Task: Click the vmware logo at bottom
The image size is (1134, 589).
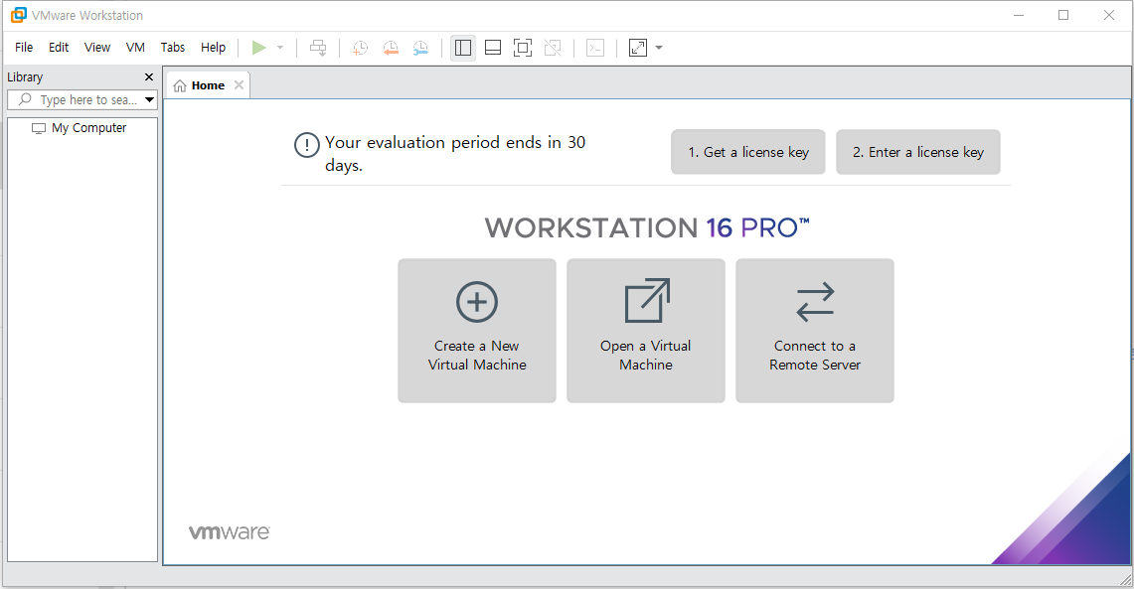Action: tap(230, 532)
